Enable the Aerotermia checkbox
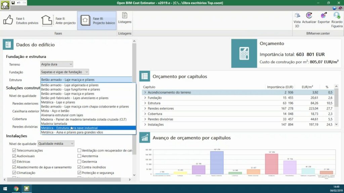 pyautogui.click(x=79, y=156)
